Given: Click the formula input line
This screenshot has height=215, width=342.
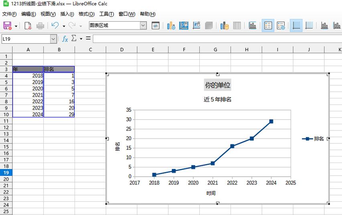Looking at the screenshot, I should click(x=217, y=39).
